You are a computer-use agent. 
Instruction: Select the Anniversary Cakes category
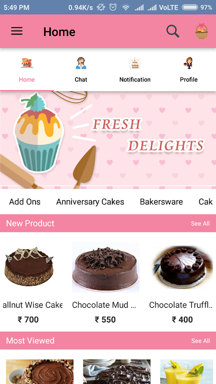tap(90, 202)
